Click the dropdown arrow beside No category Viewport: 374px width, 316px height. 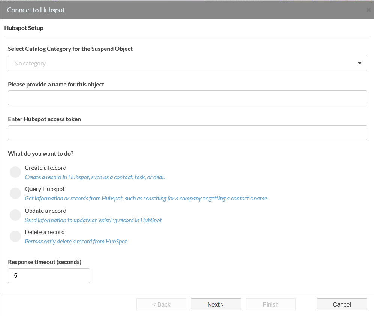tap(359, 63)
